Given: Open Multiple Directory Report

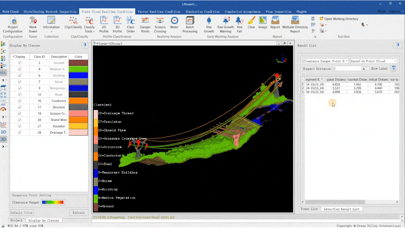Looking at the screenshot, I should 295,25.
